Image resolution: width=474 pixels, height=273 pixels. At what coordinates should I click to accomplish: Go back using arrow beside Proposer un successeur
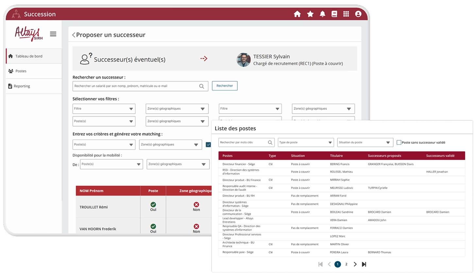coord(74,35)
